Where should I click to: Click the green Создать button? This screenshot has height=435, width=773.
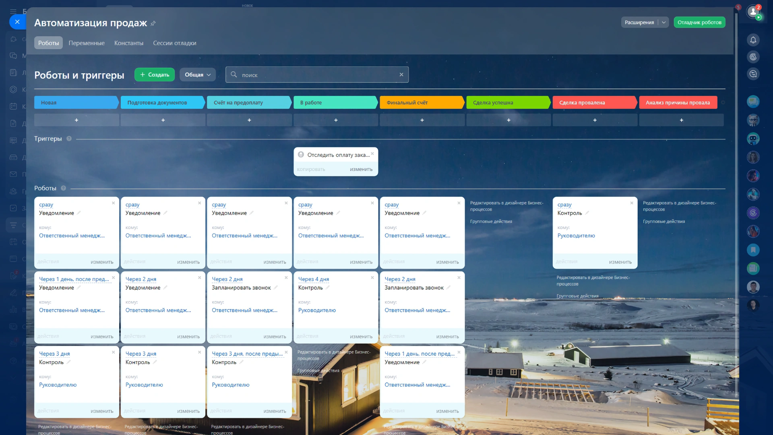pyautogui.click(x=155, y=75)
